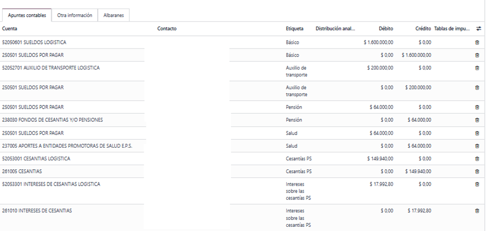Viewport: 486px width, 231px height.
Task: Sort by the Cuenta column header
Action: 10,28
